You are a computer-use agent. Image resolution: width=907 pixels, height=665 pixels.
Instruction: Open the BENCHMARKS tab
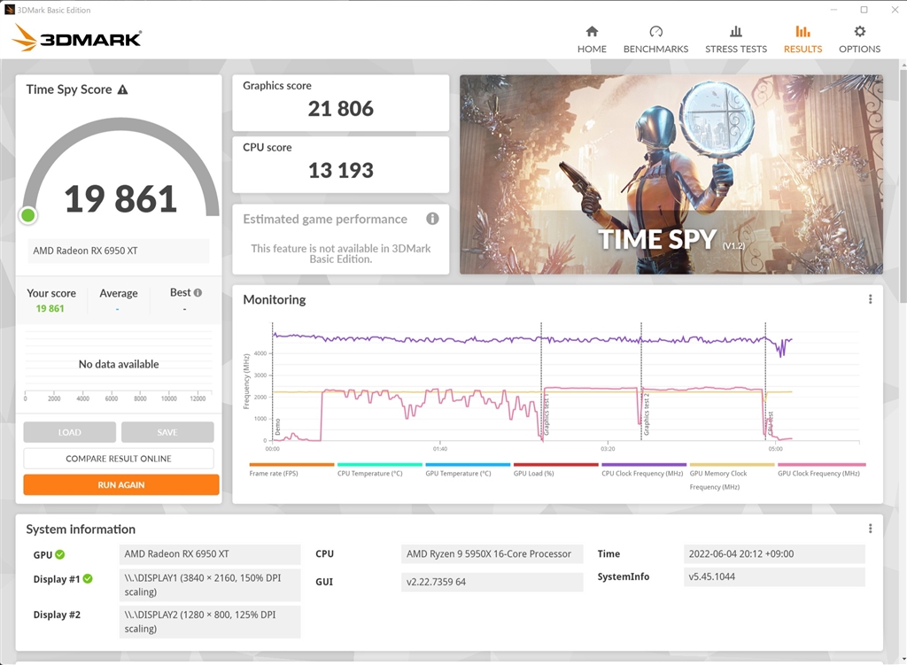click(655, 39)
